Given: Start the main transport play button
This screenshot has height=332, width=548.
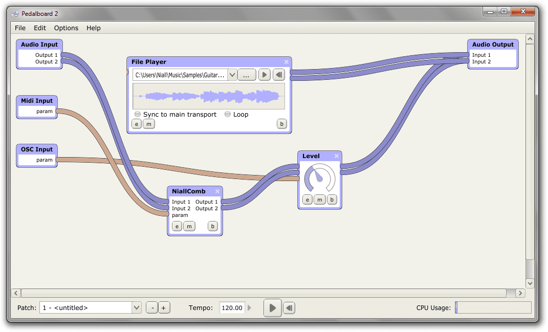Looking at the screenshot, I should coord(273,308).
